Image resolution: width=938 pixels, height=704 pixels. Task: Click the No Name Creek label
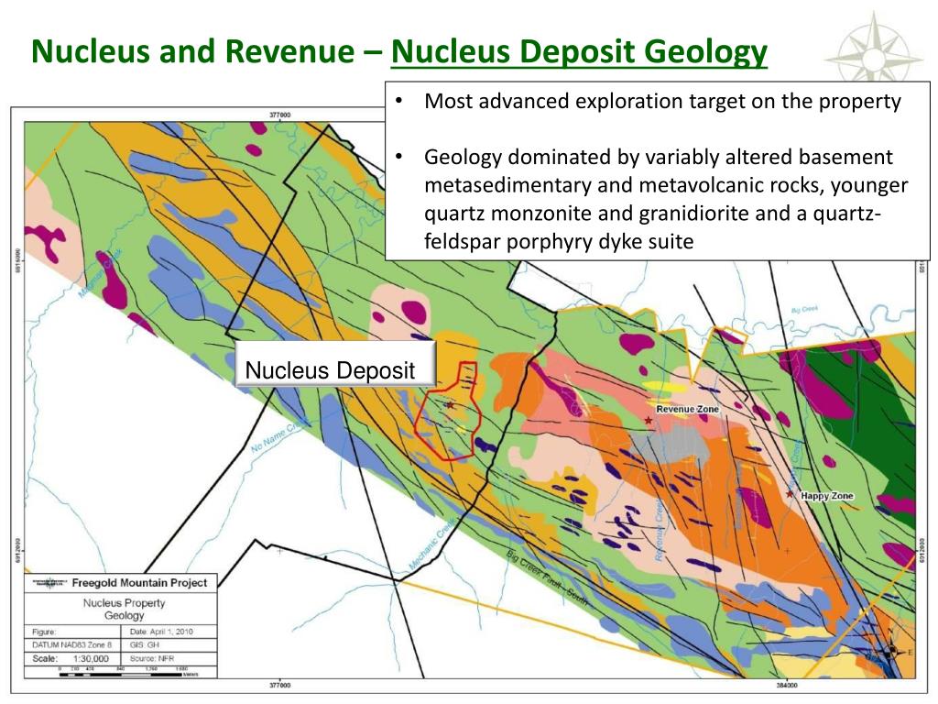point(281,437)
